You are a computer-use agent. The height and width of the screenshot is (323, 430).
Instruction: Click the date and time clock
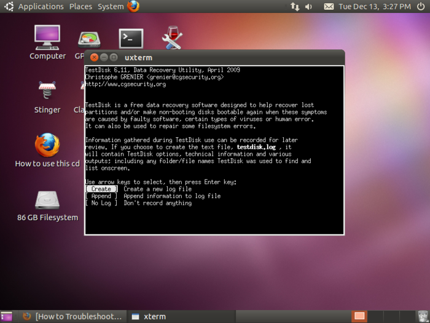click(375, 6)
